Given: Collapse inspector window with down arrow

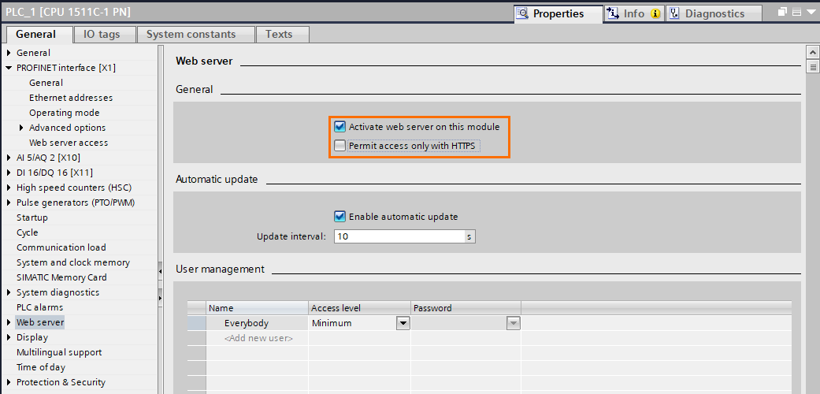Looking at the screenshot, I should tap(810, 12).
